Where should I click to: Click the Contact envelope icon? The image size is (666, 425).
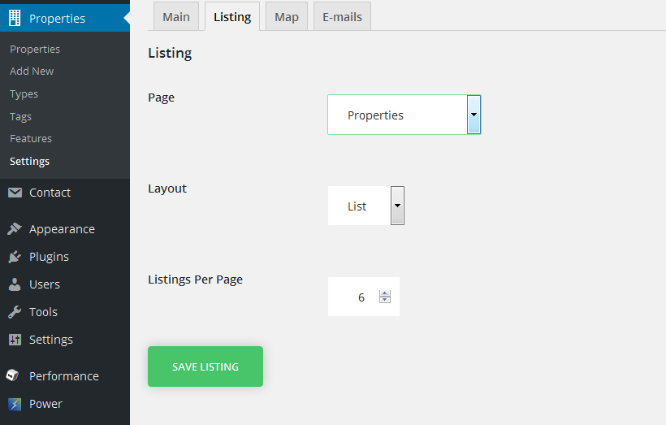(15, 193)
